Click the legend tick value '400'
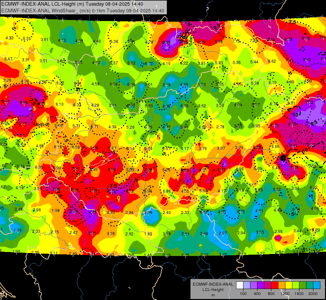 (x=257, y=294)
